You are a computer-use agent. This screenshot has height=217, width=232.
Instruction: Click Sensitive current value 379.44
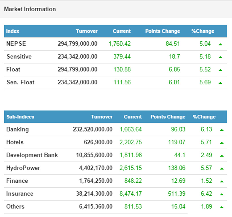(122, 57)
